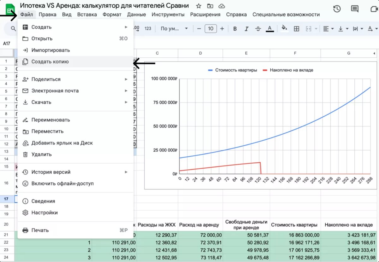Open Настройки gear entry
This screenshot has height=262, width=379.
[75, 213]
